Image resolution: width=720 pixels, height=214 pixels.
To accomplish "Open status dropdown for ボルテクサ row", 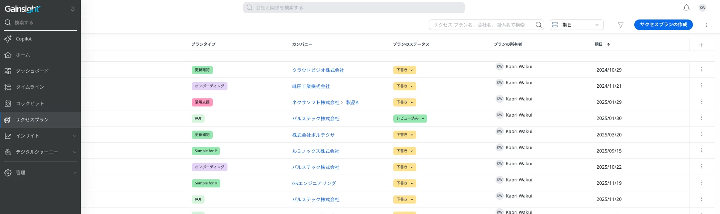I will coord(405,135).
